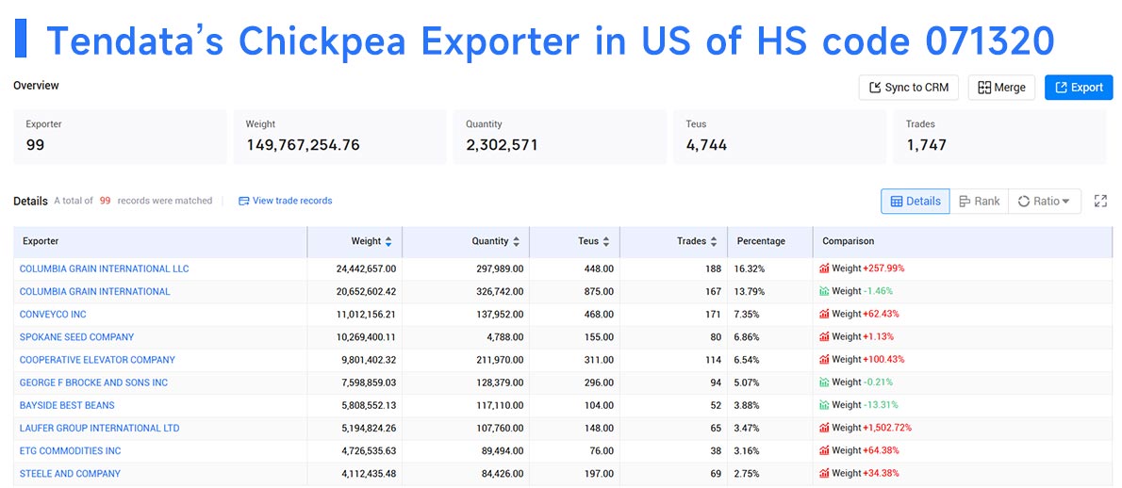Click the Sync to CRM button
The image size is (1122, 488).
[x=908, y=88]
